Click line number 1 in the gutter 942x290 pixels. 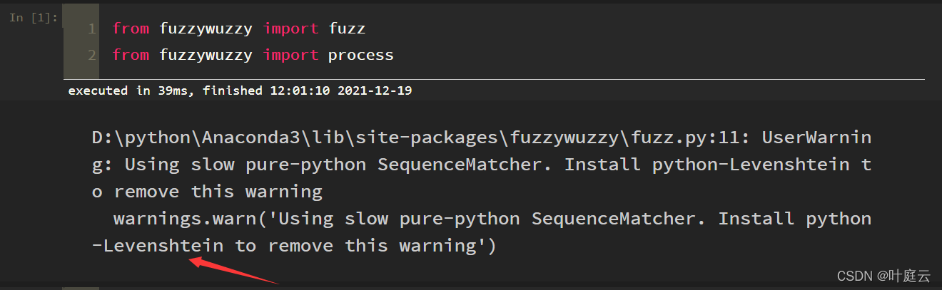91,29
